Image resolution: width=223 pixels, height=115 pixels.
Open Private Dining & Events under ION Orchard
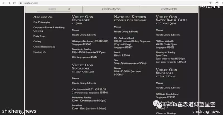84,83
